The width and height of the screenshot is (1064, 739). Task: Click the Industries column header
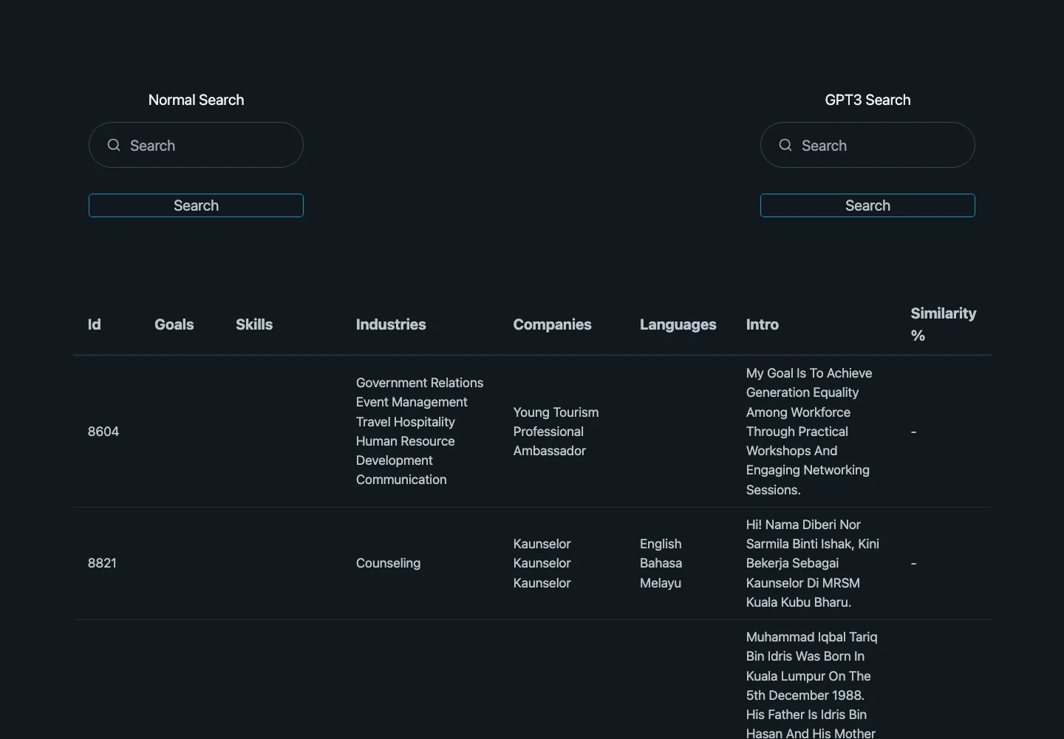pyautogui.click(x=391, y=324)
